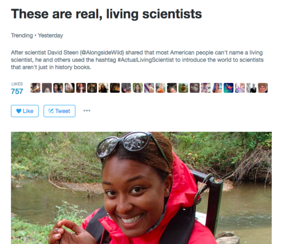Open the round bird on green avatar
297x244 pixels.
point(183,88)
